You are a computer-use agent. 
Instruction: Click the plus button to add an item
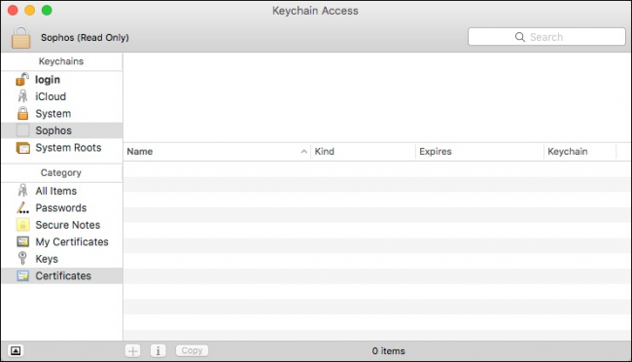tap(132, 350)
